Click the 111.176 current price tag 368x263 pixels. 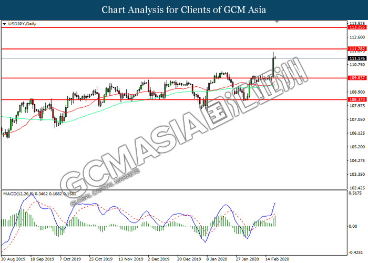(x=357, y=58)
